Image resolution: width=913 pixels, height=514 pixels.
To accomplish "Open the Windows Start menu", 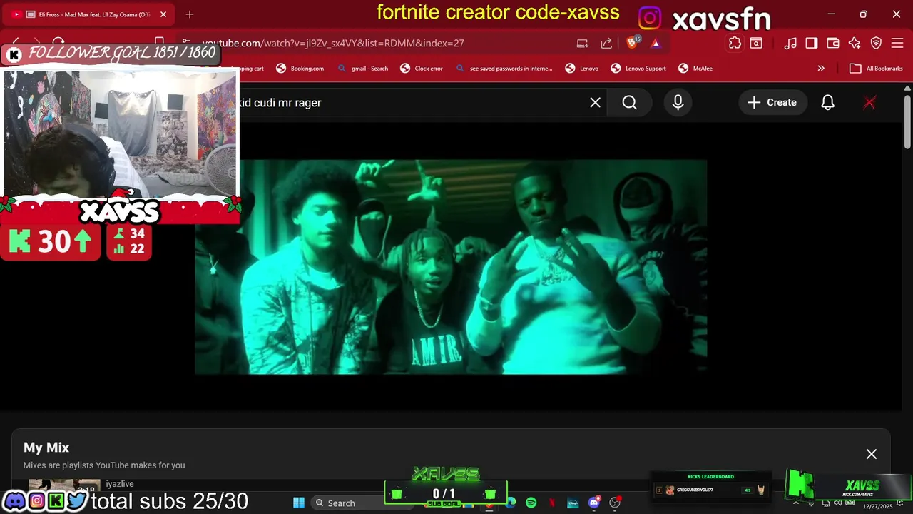I will pos(299,503).
